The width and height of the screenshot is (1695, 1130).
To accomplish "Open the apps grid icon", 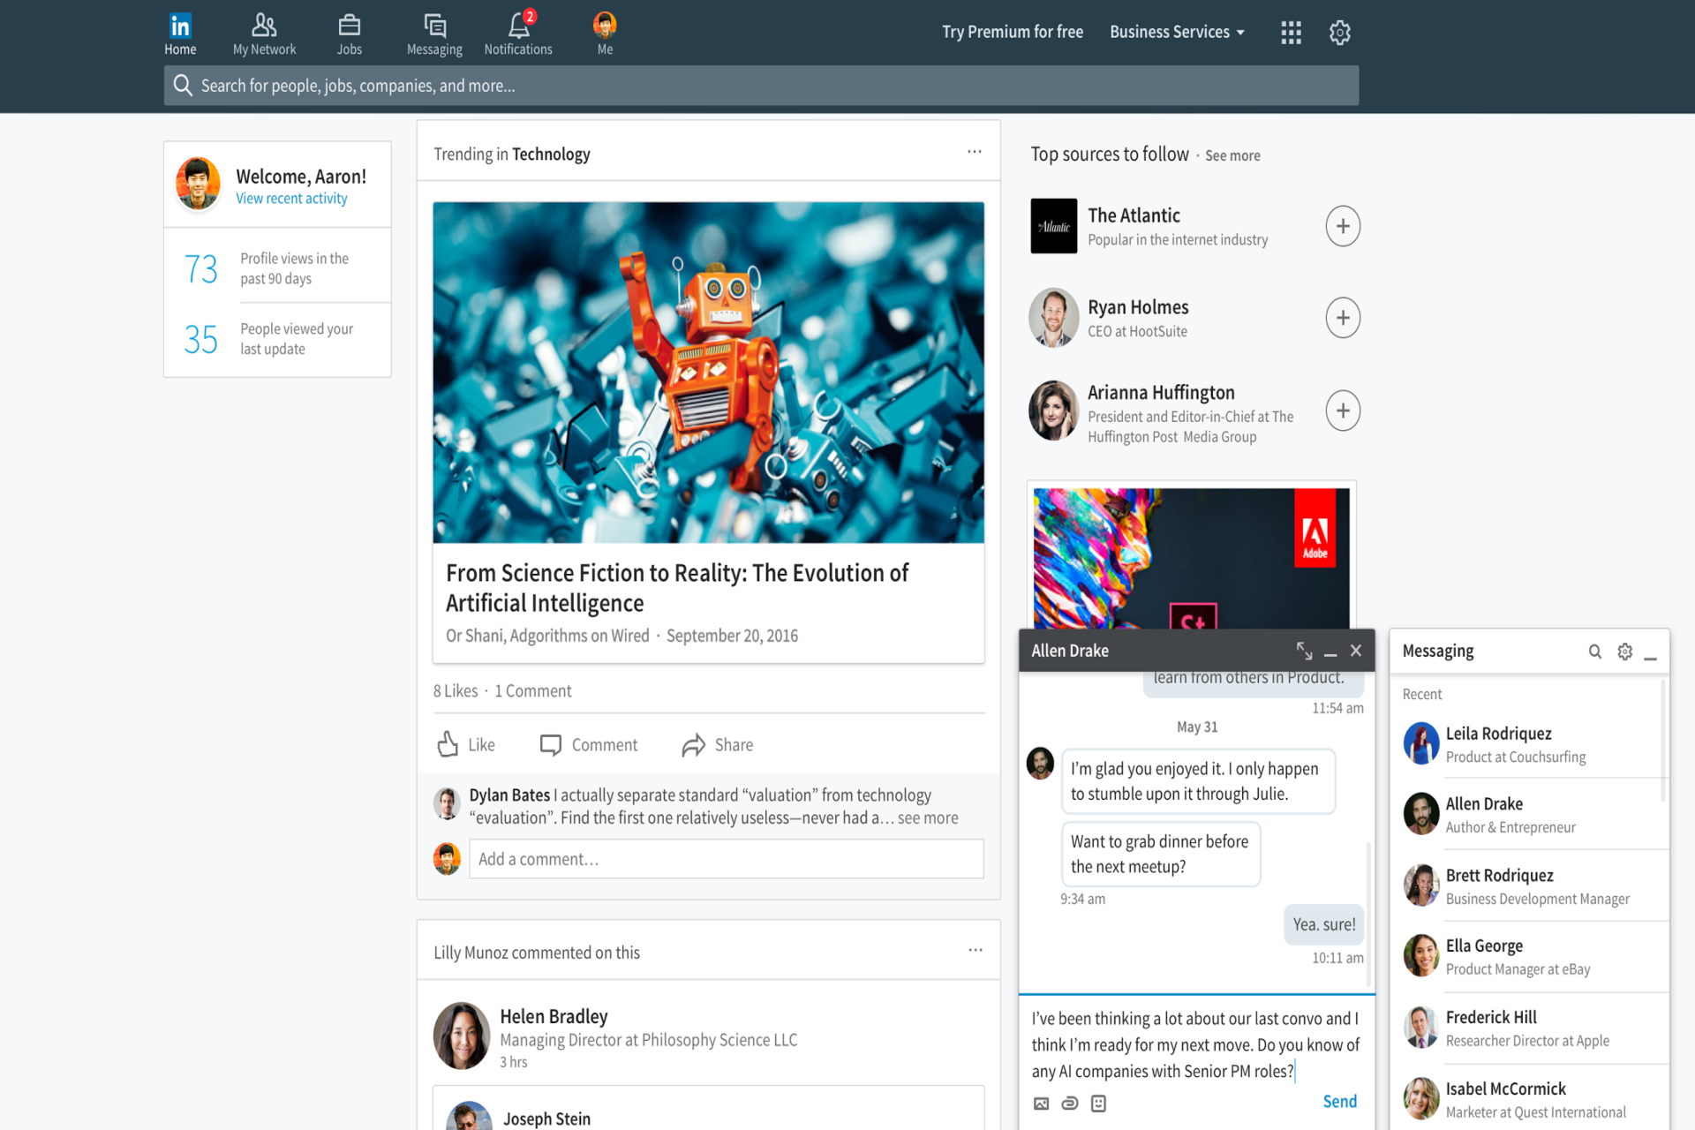I will [x=1291, y=33].
